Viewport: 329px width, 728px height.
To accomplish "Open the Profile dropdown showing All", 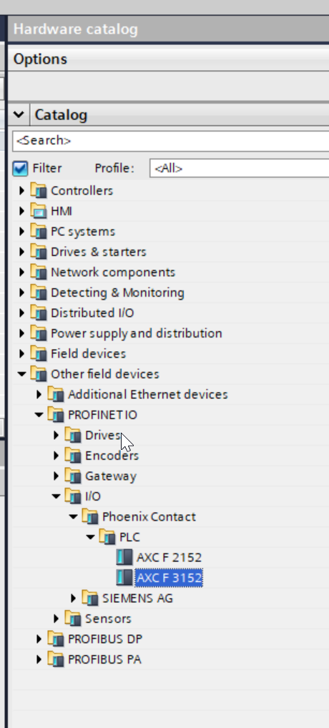I will [239, 168].
